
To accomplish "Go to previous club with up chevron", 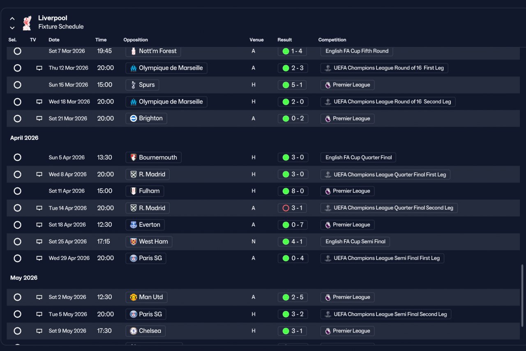I will pyautogui.click(x=12, y=18).
